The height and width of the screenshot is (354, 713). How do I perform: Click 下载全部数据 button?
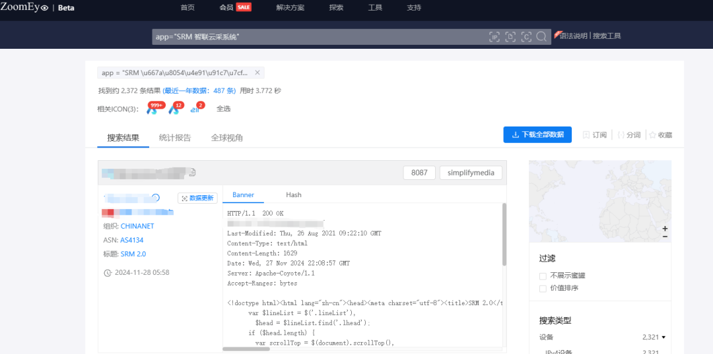point(537,134)
